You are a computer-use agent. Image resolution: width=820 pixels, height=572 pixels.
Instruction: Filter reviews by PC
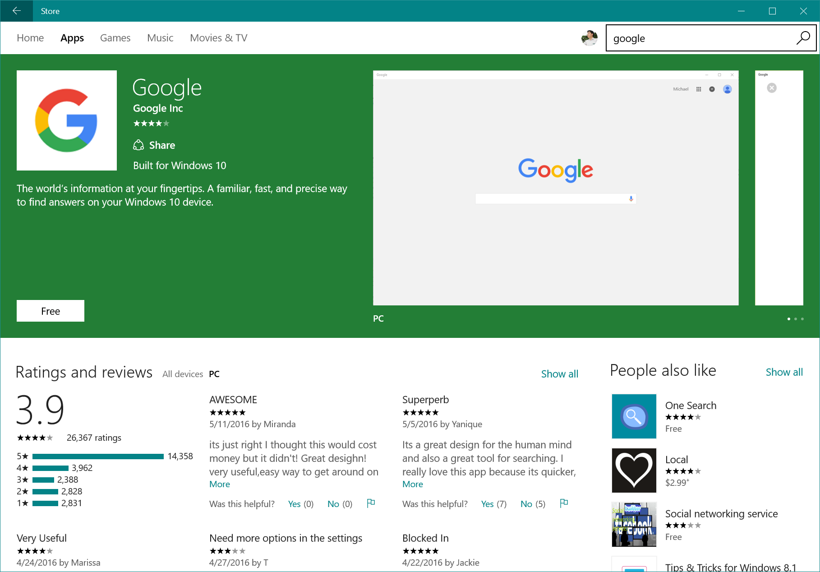[x=214, y=374]
